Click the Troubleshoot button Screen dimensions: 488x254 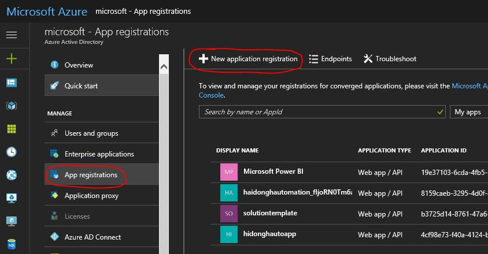pyautogui.click(x=390, y=59)
